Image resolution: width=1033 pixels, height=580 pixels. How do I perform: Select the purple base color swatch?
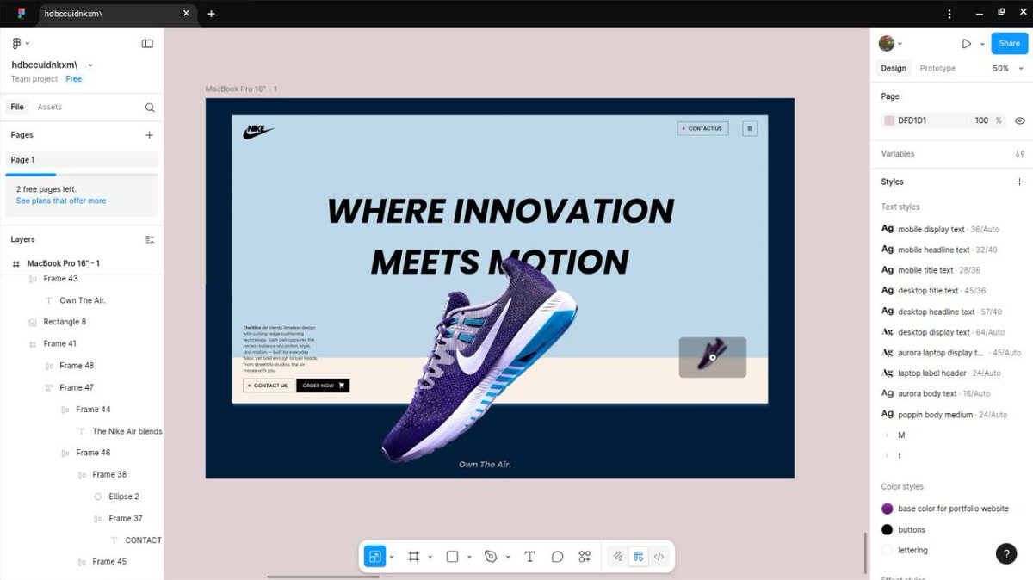(x=888, y=509)
